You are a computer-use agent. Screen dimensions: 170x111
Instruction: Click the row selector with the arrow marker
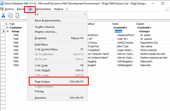click(x=3, y=31)
